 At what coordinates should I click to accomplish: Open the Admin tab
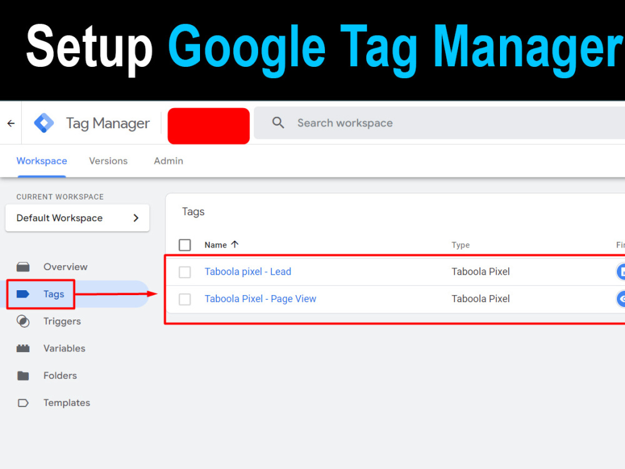coord(167,161)
